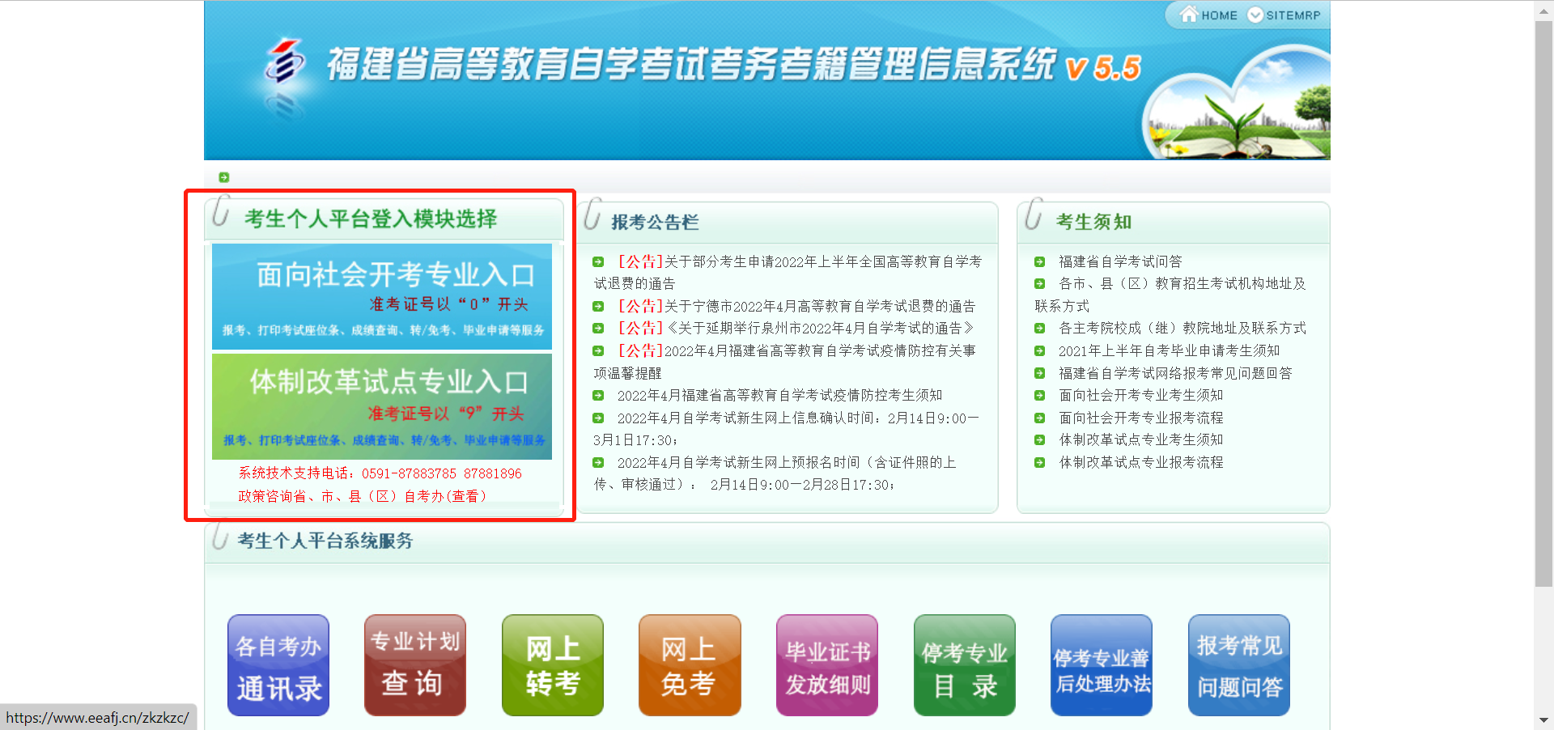Open 体制改革试点专业报考流程 link
The height and width of the screenshot is (730, 1554).
1141,462
